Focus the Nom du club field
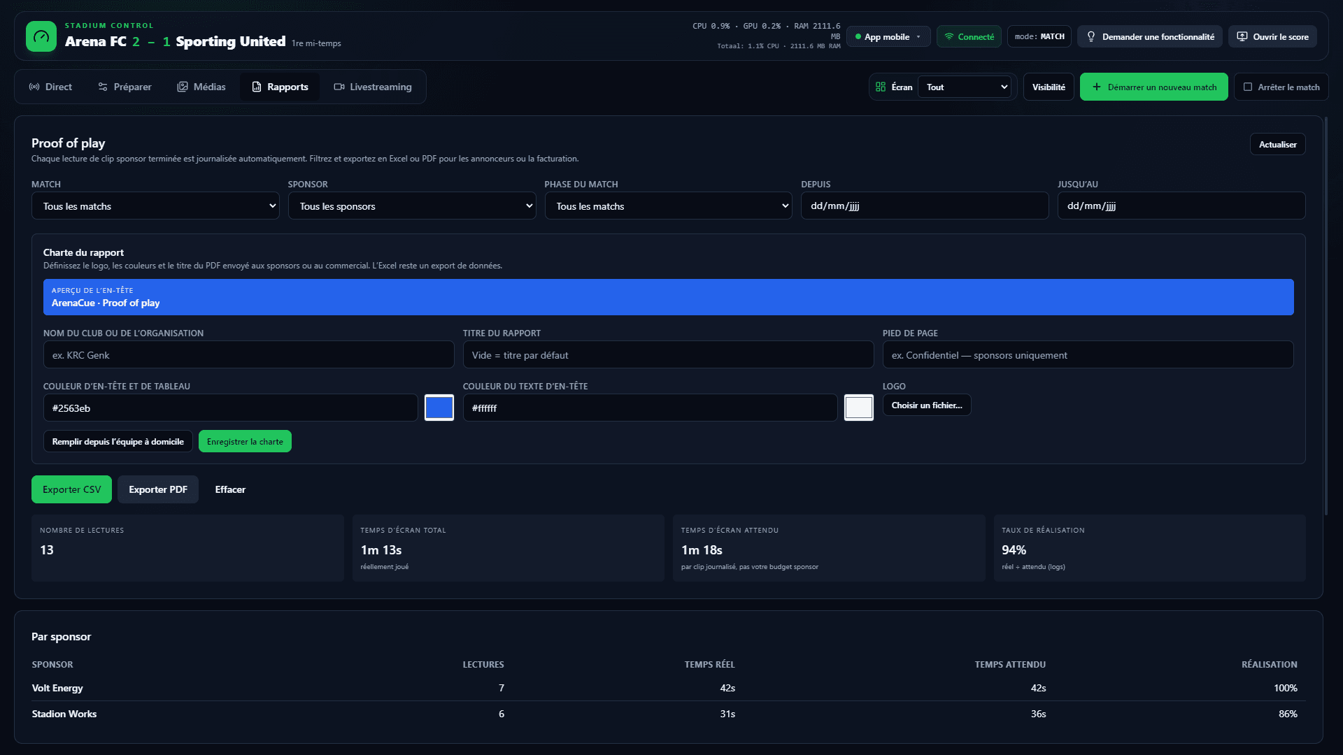This screenshot has height=755, width=1343. tap(249, 354)
